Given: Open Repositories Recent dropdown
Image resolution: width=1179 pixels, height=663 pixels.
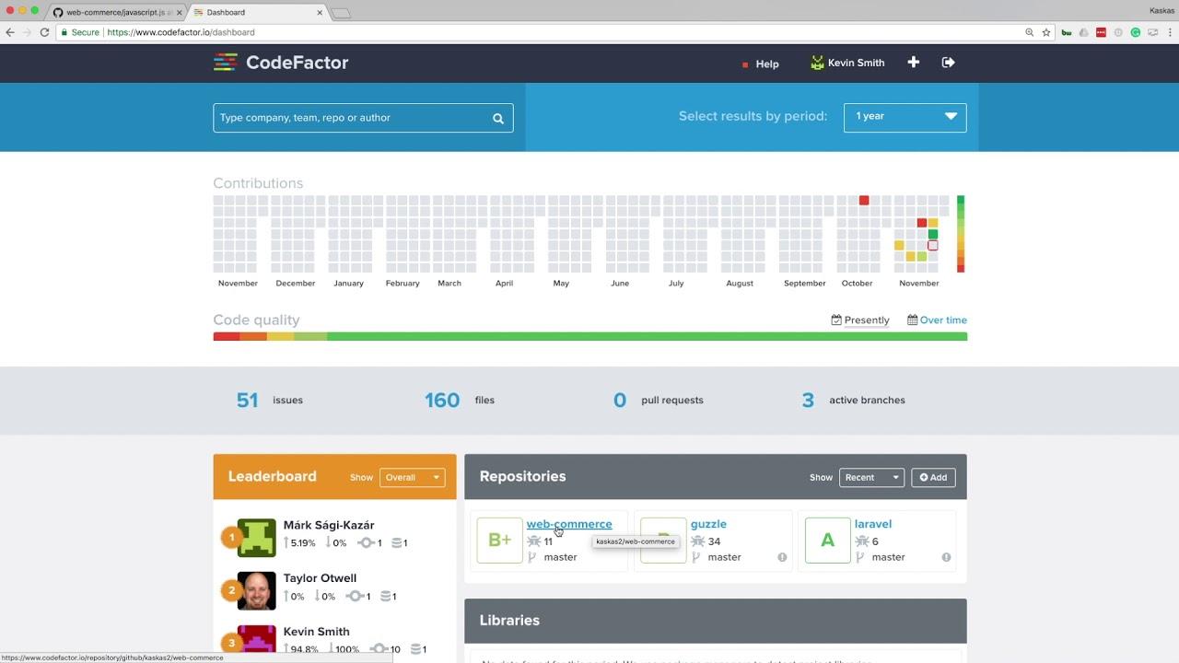Looking at the screenshot, I should coord(871,477).
